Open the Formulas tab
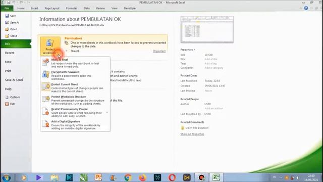The width and height of the screenshot is (323, 182). click(x=72, y=8)
